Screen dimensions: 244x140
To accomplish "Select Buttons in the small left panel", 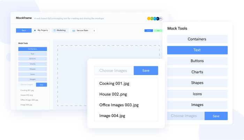I will point(32,59).
